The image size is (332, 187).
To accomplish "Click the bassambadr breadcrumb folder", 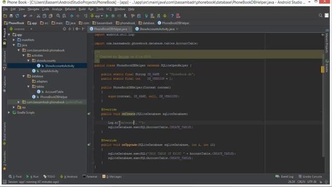I will point(103,23).
